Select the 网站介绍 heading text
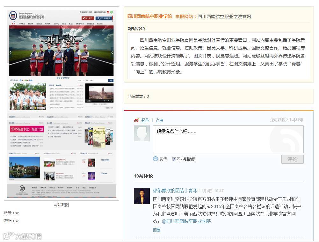Image resolution: width=319 pixels, height=242 pixels. pos(137,29)
